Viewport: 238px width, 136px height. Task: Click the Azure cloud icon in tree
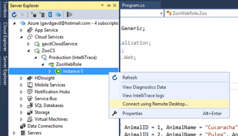point(22,23)
